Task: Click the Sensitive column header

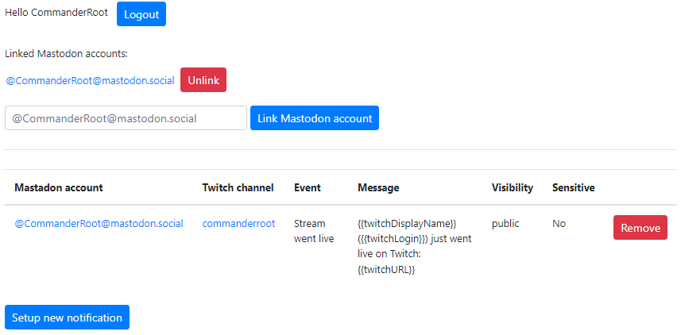Action: [x=573, y=187]
